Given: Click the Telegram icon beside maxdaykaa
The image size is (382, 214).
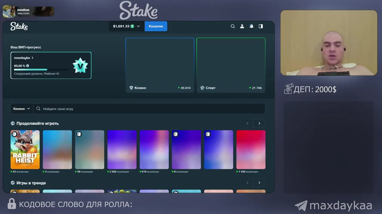Looking at the screenshot, I should 301,206.
